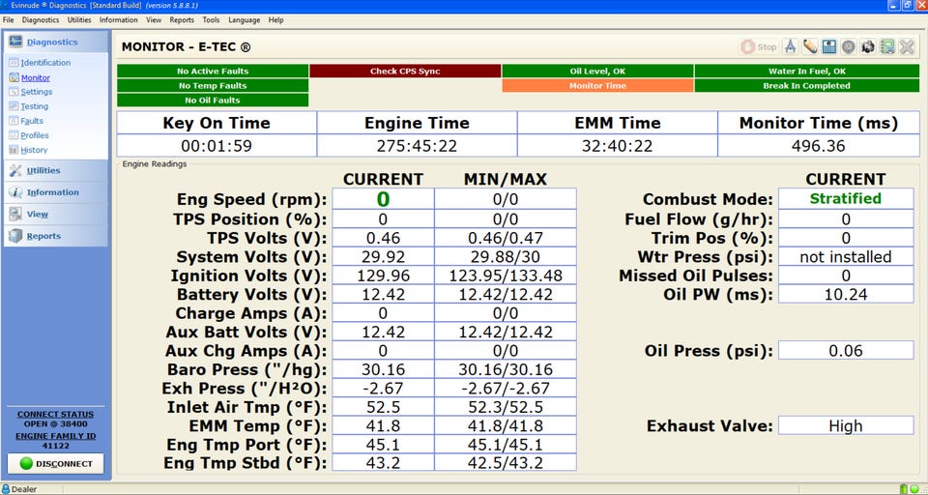This screenshot has width=928, height=495.
Task: Expand the View sidebar section
Action: click(x=56, y=215)
